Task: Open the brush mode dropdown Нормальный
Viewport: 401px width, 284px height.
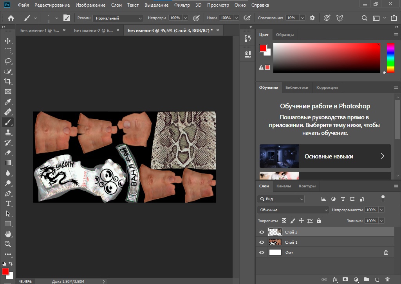Action: point(118,18)
